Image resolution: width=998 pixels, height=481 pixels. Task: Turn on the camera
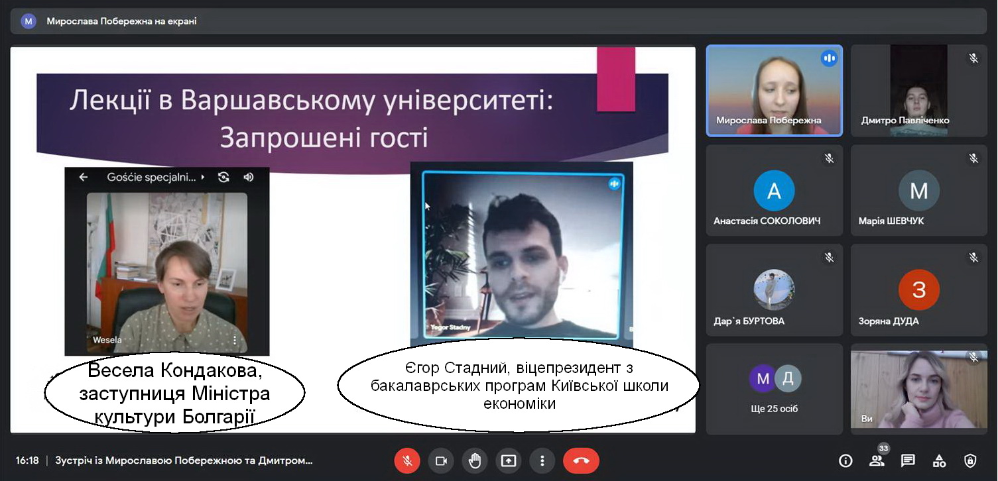click(x=441, y=460)
